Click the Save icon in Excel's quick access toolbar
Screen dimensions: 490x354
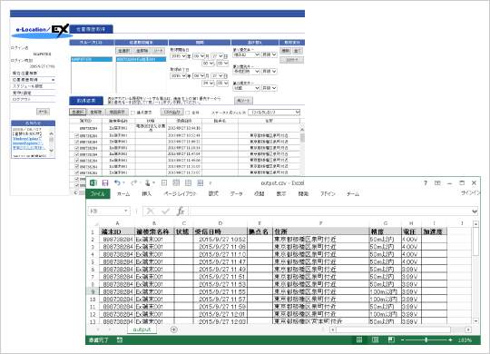point(105,183)
